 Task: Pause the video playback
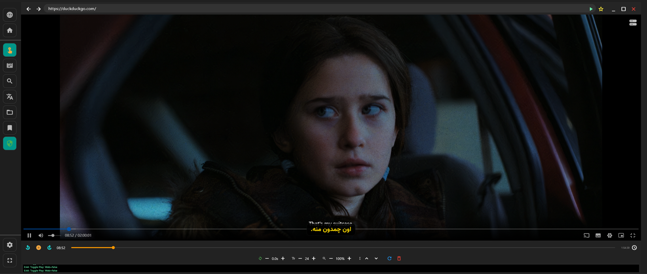[29, 236]
